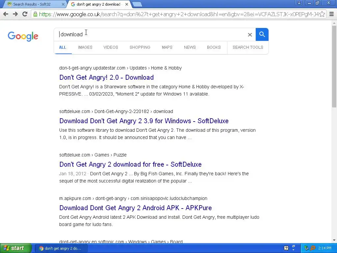The image size is (337, 253).
Task: Close the don't get angry 2 download tab
Action: click(127, 4)
